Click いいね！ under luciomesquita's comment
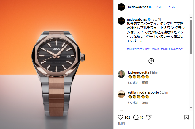The width and height of the screenshot is (195, 129). point(133,83)
